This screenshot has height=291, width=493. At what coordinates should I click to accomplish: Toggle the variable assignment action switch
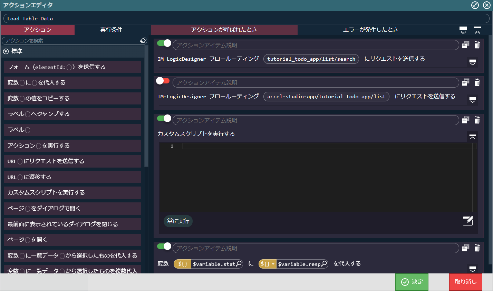click(164, 246)
